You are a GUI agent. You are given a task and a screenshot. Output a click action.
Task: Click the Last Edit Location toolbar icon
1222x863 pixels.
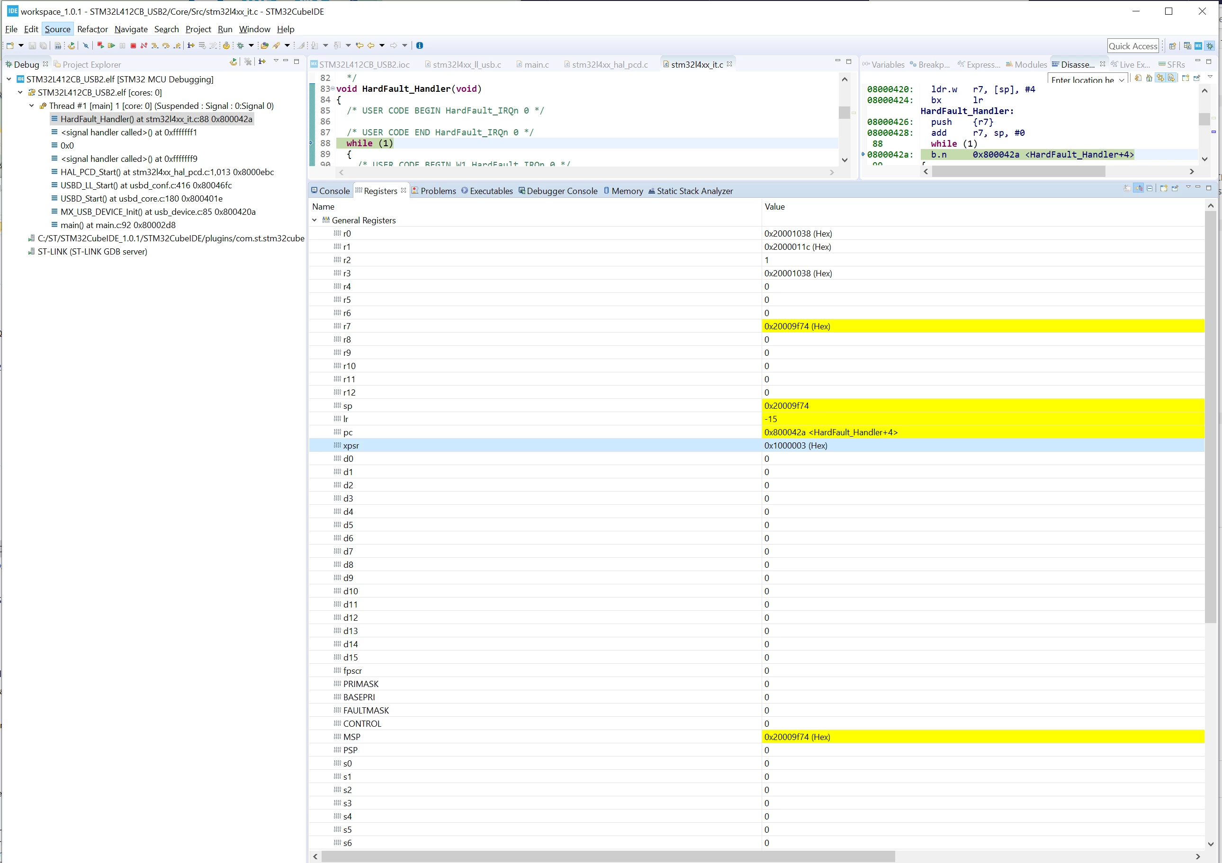[x=360, y=46]
